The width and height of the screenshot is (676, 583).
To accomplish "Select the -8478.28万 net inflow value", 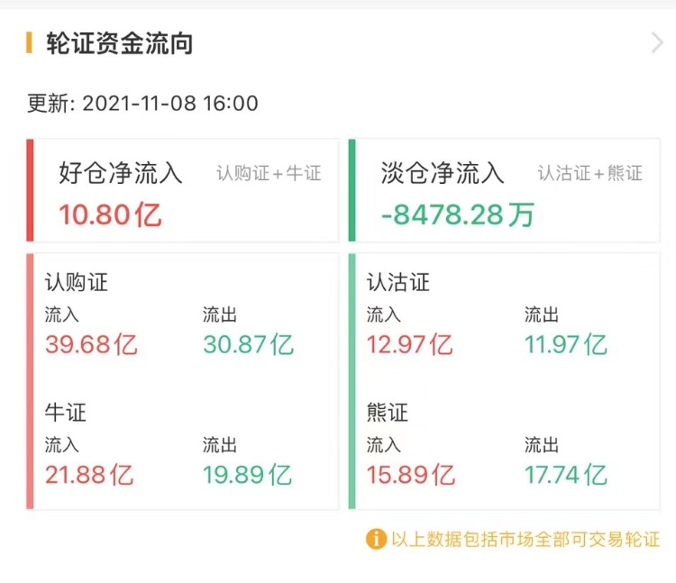I will tap(457, 214).
